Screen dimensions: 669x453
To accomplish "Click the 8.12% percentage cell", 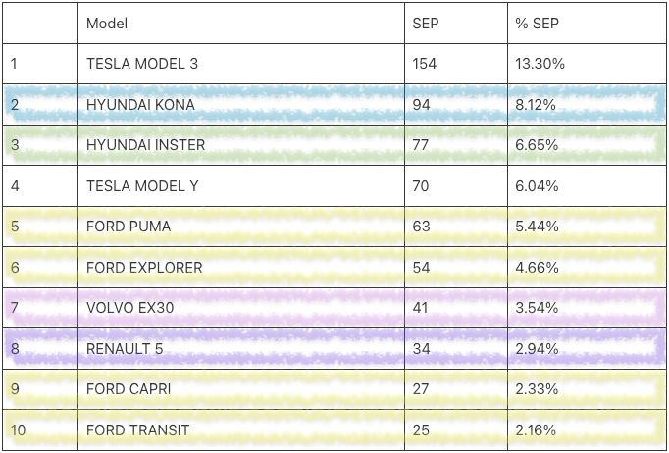I will click(x=537, y=105).
